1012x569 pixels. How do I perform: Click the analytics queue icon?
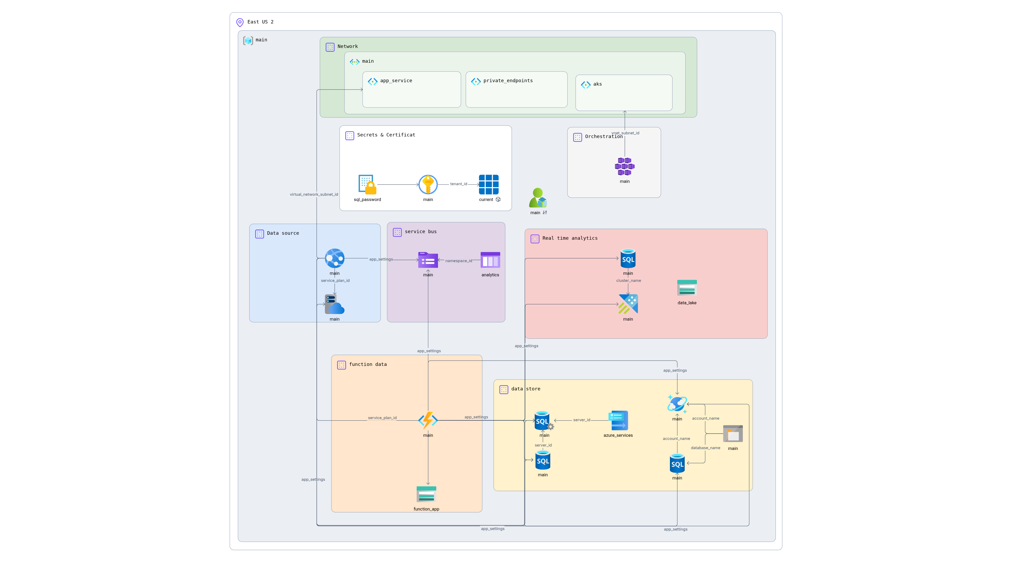pyautogui.click(x=490, y=260)
